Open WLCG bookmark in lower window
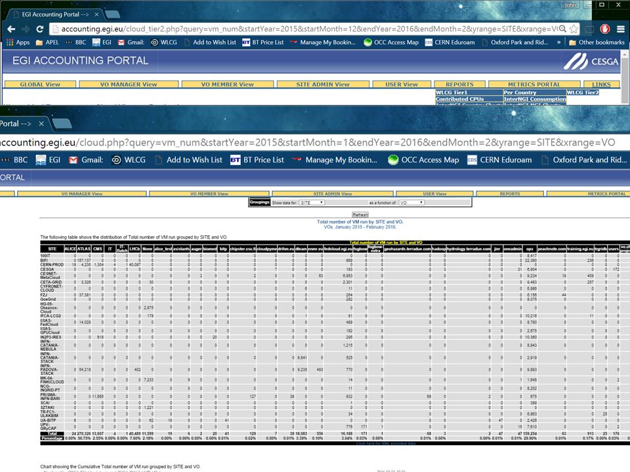 pyautogui.click(x=128, y=160)
